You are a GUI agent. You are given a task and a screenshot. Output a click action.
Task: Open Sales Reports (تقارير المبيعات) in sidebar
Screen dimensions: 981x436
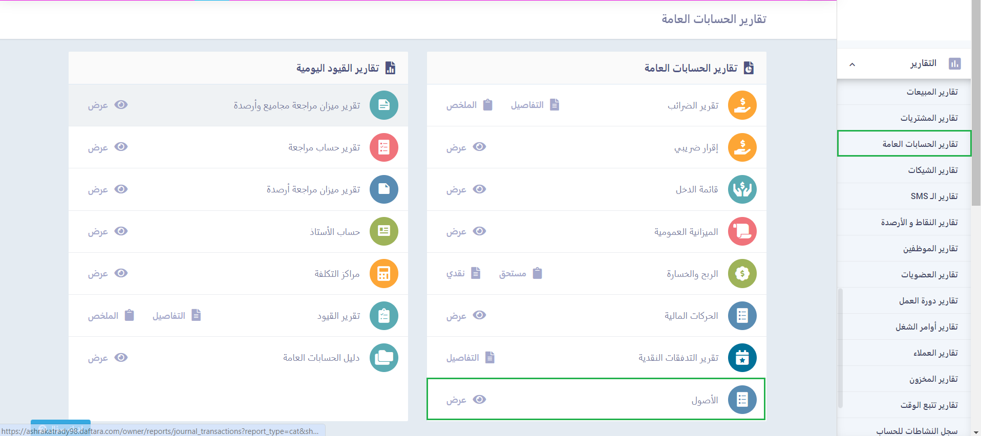931,92
